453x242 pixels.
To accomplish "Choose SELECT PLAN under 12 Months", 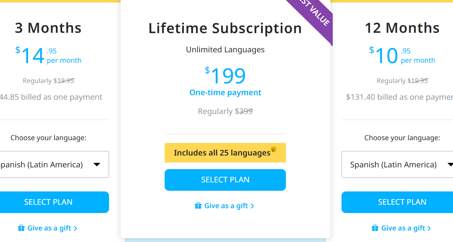I will [x=402, y=202].
